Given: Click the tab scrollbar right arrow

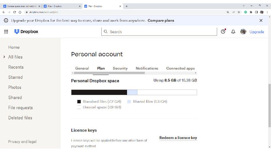Looking at the screenshot, I should [x=196, y=73].
